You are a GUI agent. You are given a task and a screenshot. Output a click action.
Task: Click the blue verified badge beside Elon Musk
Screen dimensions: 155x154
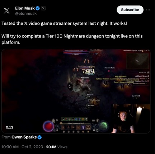point(38,8)
